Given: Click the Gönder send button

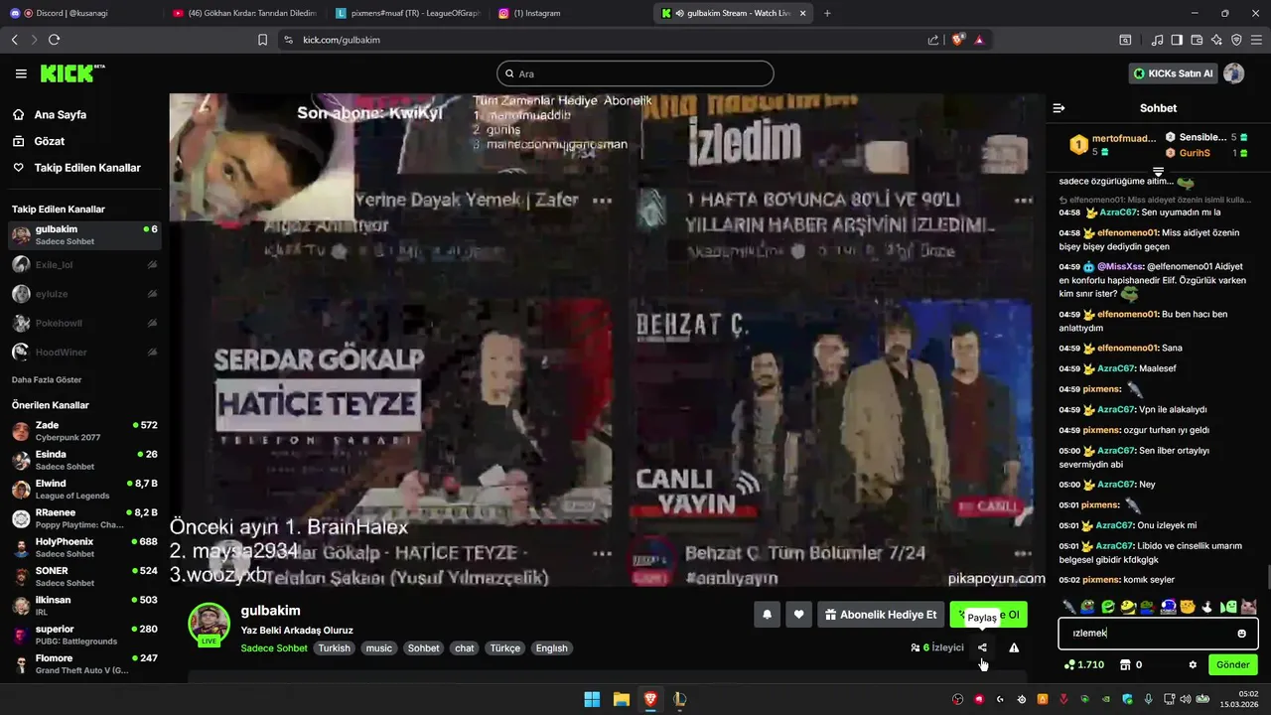Looking at the screenshot, I should [x=1232, y=664].
